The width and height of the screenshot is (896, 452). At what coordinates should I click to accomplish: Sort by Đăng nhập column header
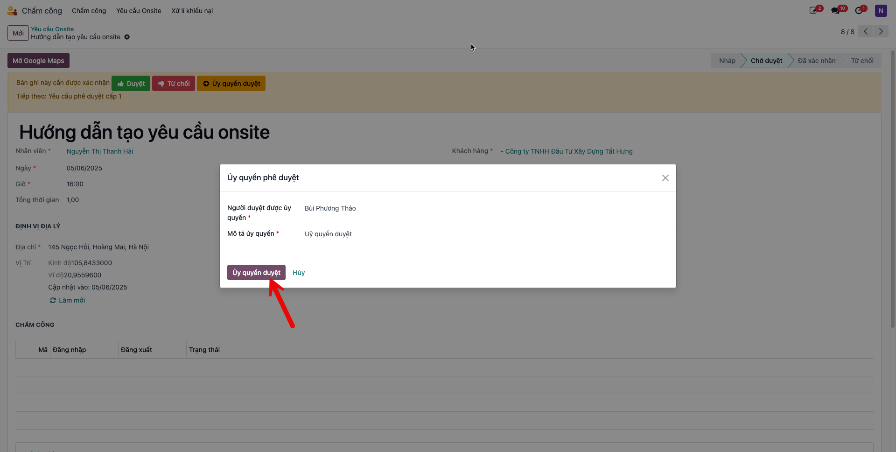click(x=84, y=350)
